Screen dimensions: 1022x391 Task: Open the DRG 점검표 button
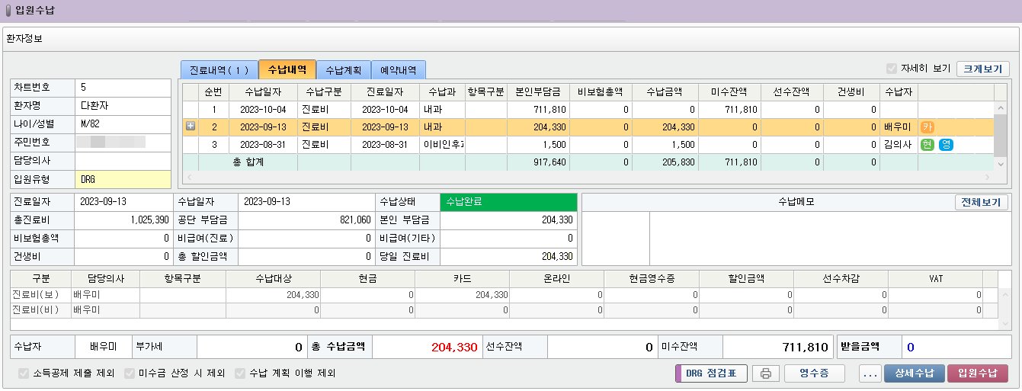(710, 373)
